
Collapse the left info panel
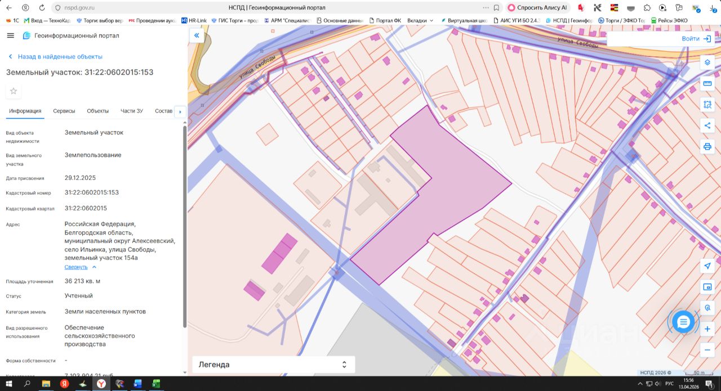[197, 35]
